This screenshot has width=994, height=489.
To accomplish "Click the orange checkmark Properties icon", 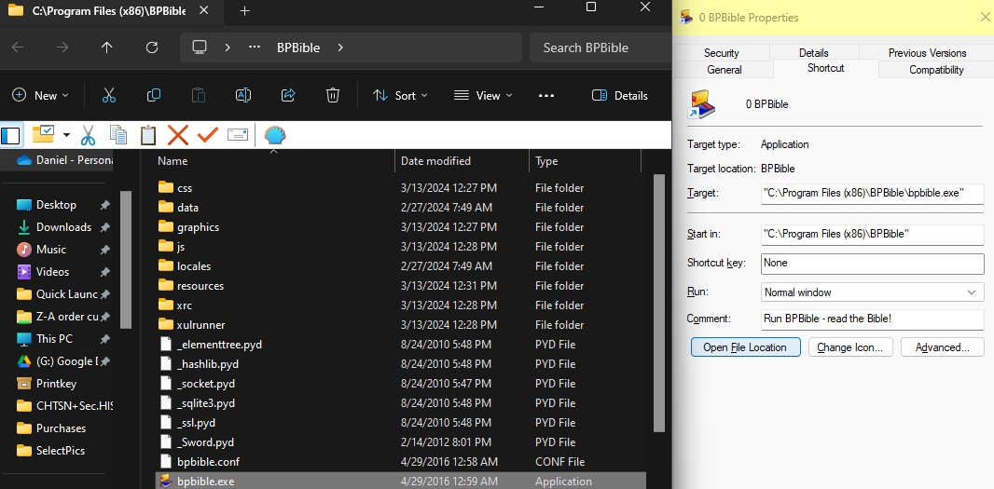I will 208,134.
